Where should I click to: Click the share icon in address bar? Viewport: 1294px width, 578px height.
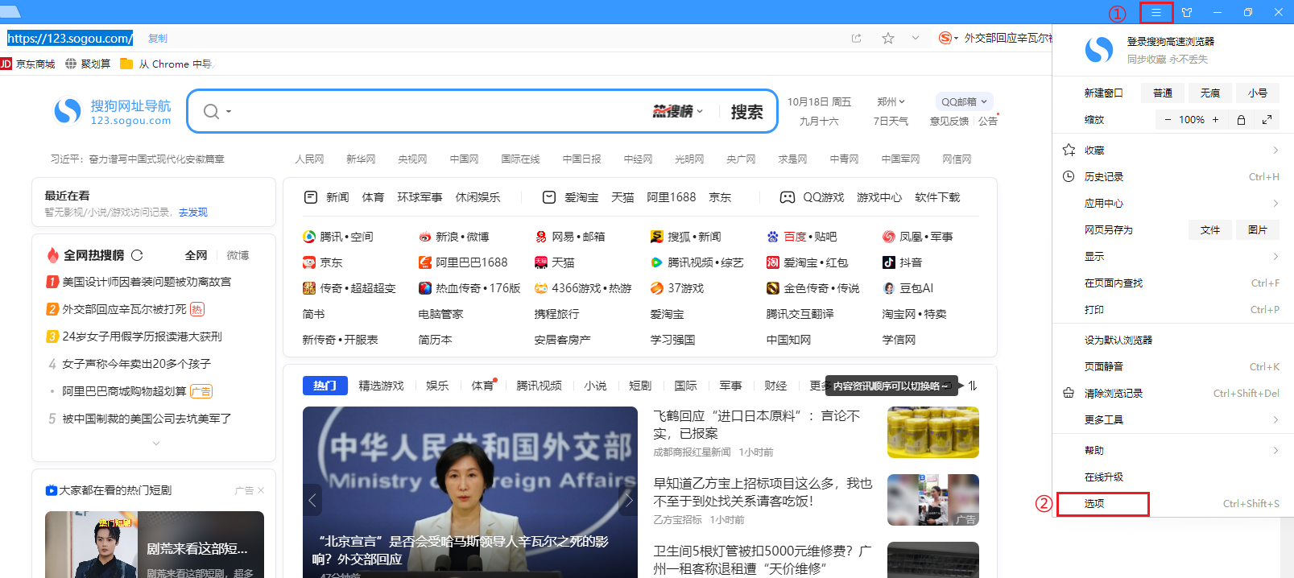click(x=856, y=38)
